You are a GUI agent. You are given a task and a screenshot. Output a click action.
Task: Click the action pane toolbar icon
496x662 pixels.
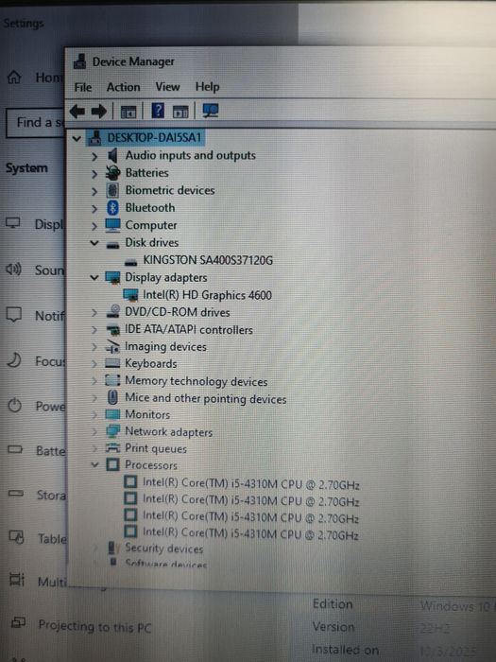coord(180,112)
